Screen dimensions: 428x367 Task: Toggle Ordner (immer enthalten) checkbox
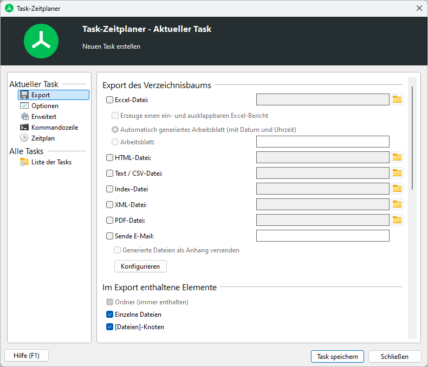109,302
